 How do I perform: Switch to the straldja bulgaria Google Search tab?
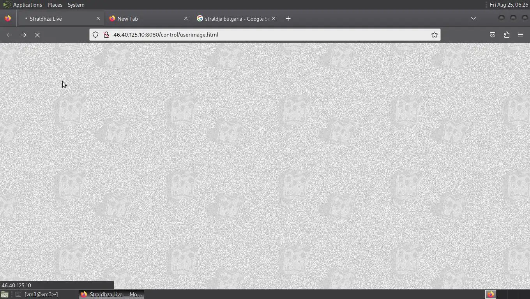pyautogui.click(x=236, y=19)
